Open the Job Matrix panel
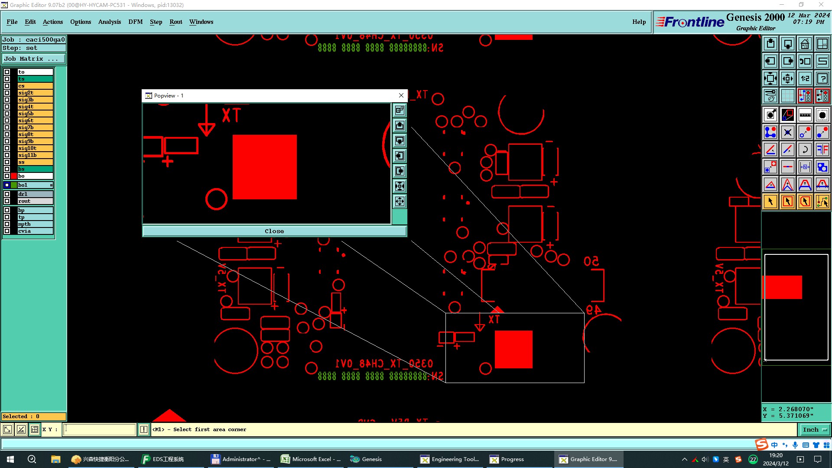The width and height of the screenshot is (832, 468). 34,58
